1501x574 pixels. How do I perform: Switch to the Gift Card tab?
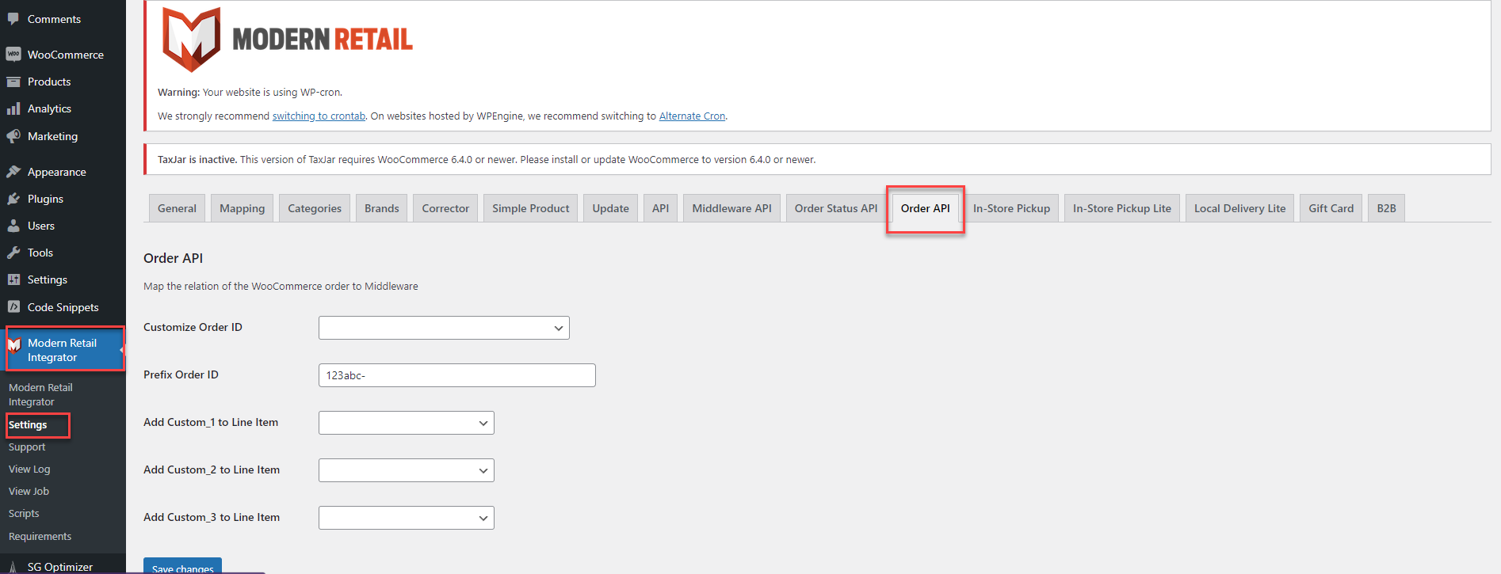[1331, 208]
